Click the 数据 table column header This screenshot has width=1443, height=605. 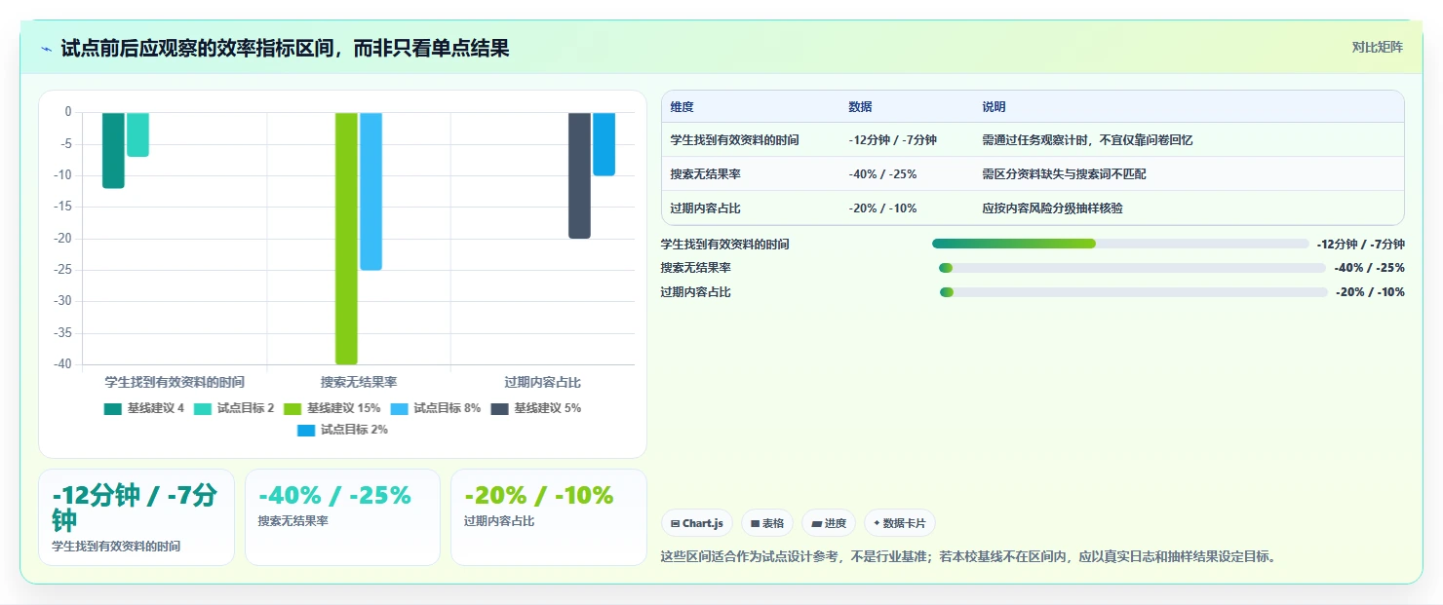(x=860, y=107)
